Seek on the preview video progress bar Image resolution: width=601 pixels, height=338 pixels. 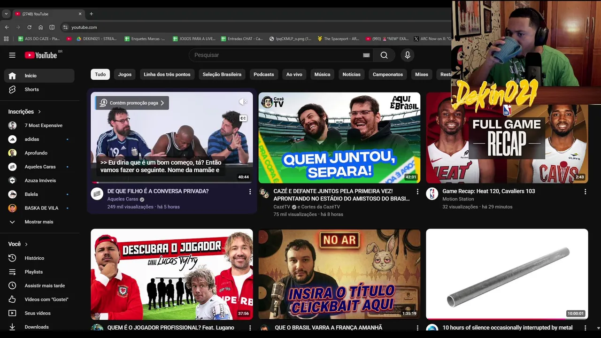click(172, 182)
